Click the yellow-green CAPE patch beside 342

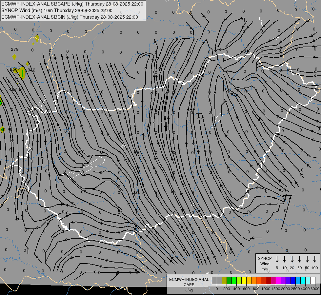tap(22, 73)
